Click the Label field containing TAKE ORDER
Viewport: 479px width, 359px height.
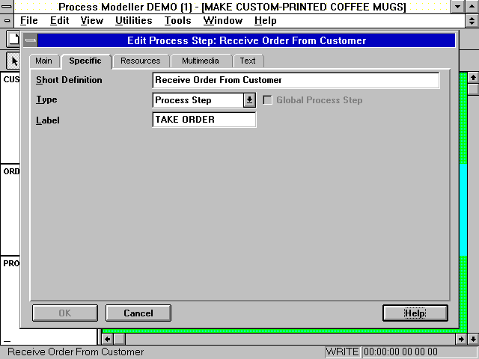[204, 120]
